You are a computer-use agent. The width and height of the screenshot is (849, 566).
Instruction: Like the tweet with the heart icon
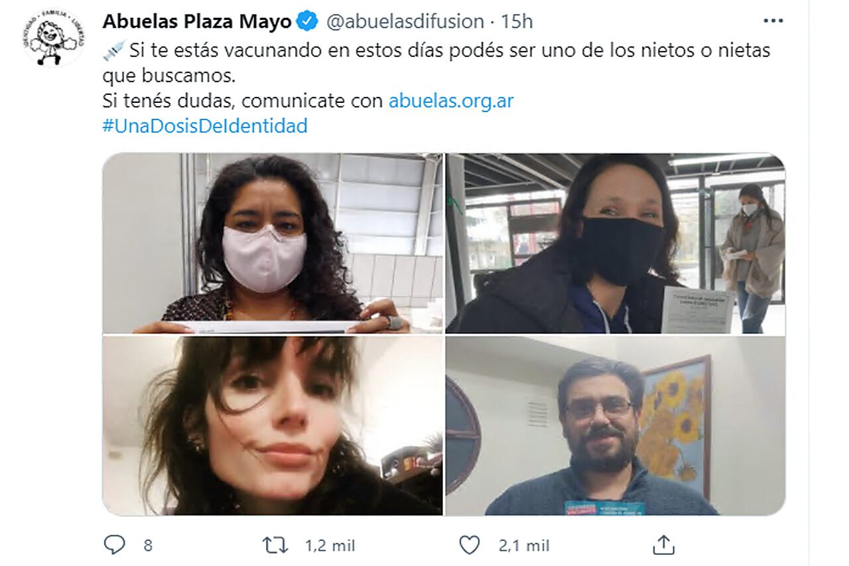tap(470, 545)
